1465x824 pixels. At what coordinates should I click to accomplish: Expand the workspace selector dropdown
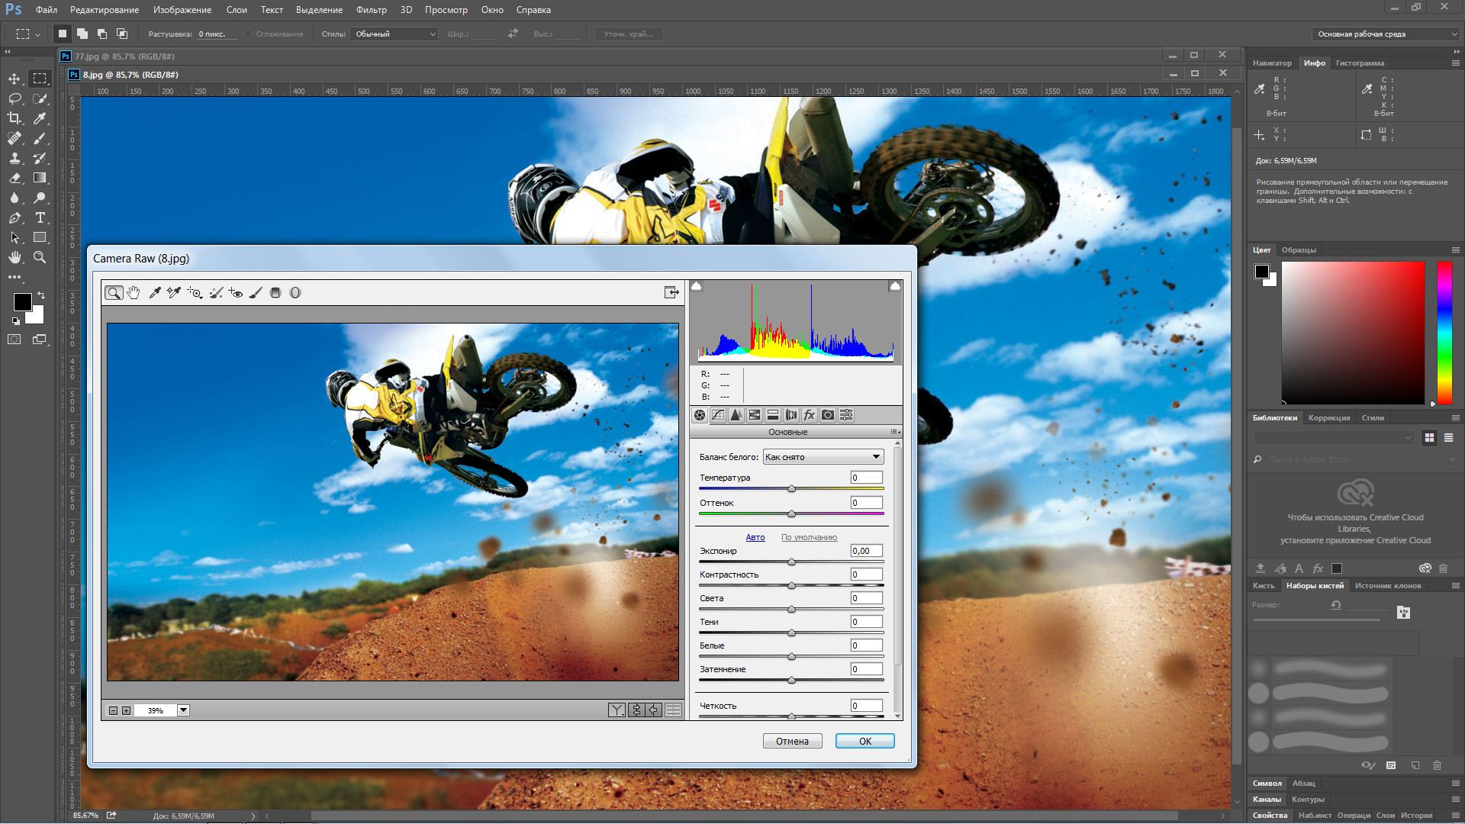pos(1453,34)
